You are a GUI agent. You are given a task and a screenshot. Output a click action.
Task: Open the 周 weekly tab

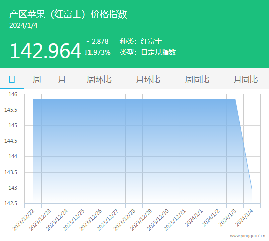point(37,79)
